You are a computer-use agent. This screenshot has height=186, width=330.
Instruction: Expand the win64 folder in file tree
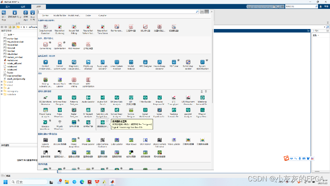(x=2, y=82)
